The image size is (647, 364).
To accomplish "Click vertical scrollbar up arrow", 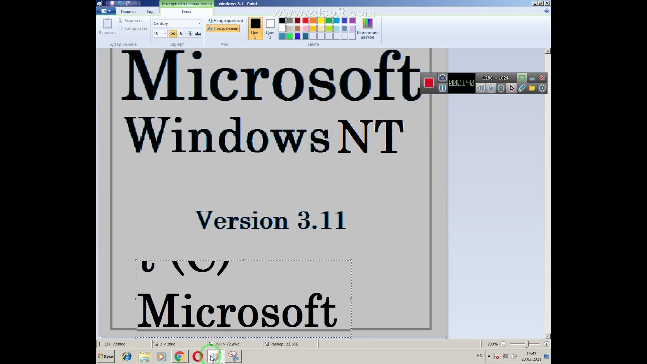I will click(548, 51).
